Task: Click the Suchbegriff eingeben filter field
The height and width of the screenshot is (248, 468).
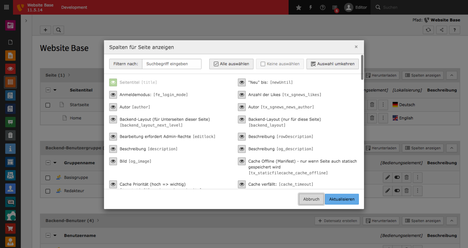Action: tap(172, 64)
